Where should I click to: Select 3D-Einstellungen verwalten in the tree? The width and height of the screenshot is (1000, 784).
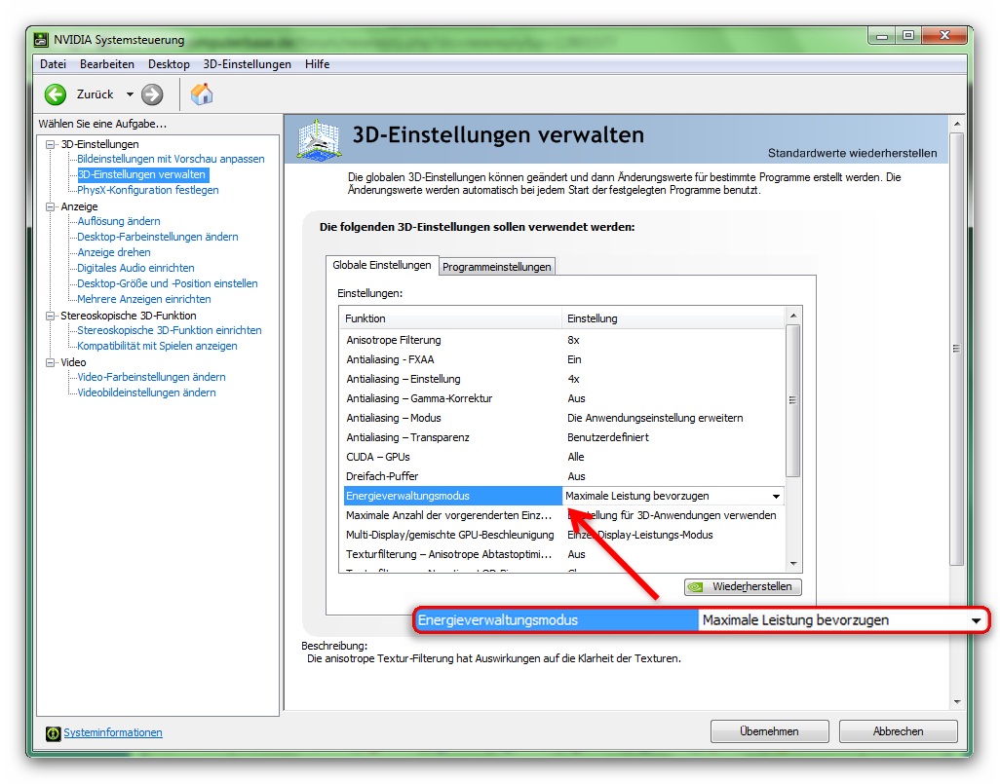coord(142,174)
